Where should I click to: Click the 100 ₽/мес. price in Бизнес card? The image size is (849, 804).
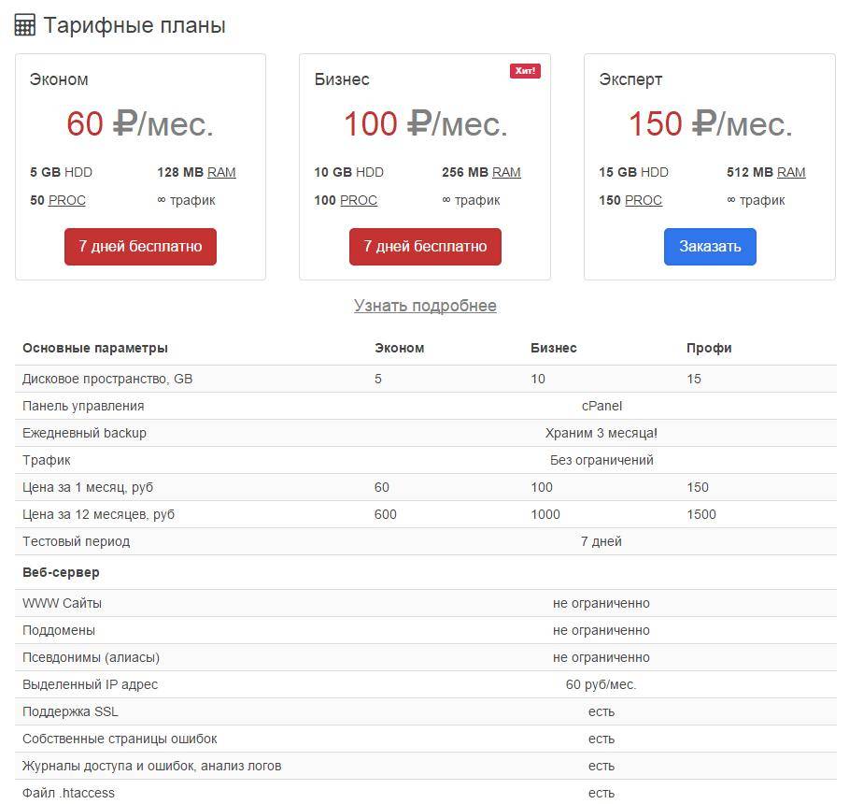pos(425,124)
